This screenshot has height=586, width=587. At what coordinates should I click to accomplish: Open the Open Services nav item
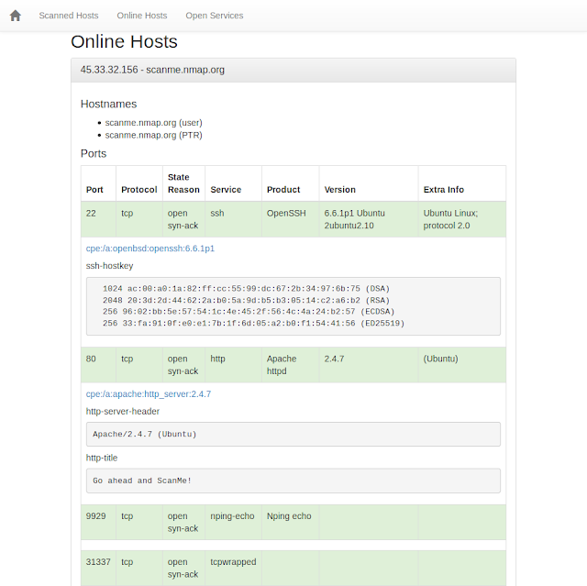(214, 16)
